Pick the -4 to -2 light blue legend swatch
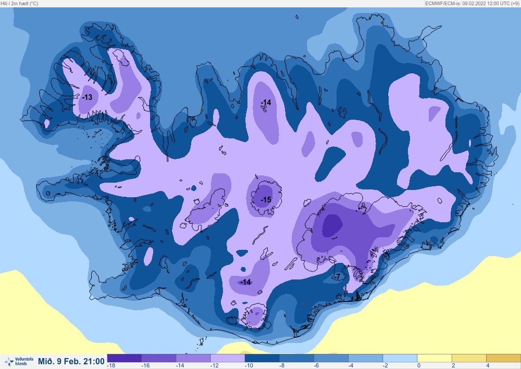Image resolution: width=521 pixels, height=369 pixels. point(366,358)
